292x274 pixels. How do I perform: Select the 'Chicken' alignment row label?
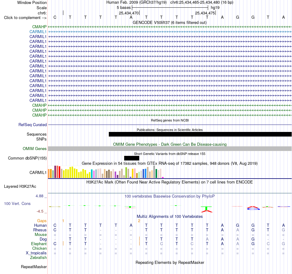(x=39, y=249)
